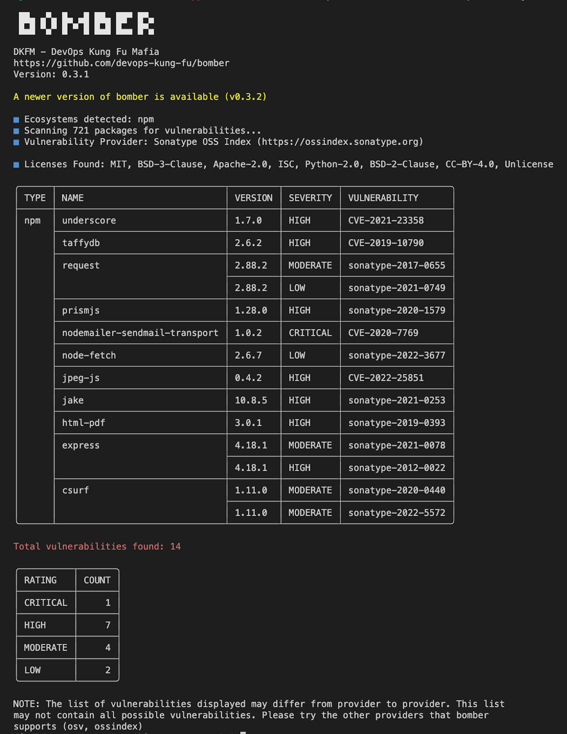Click the VULNERABILITY column header
The image size is (567, 734).
tap(383, 198)
